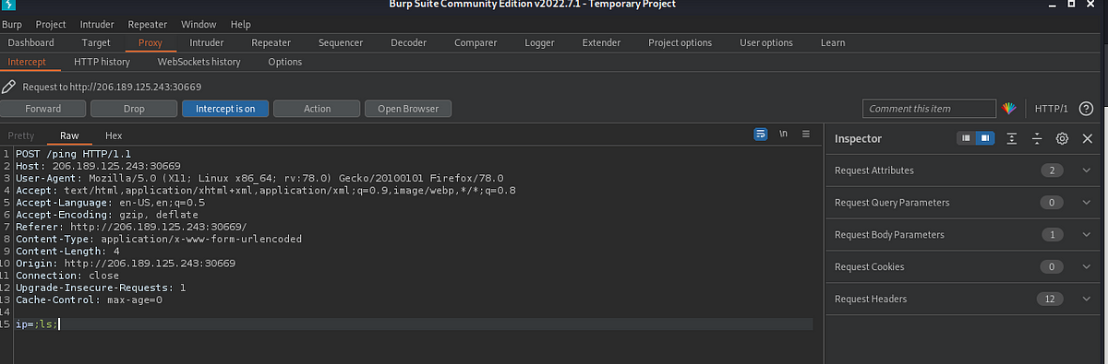Click the Forward button
Image resolution: width=1108 pixels, height=364 pixels.
point(42,109)
